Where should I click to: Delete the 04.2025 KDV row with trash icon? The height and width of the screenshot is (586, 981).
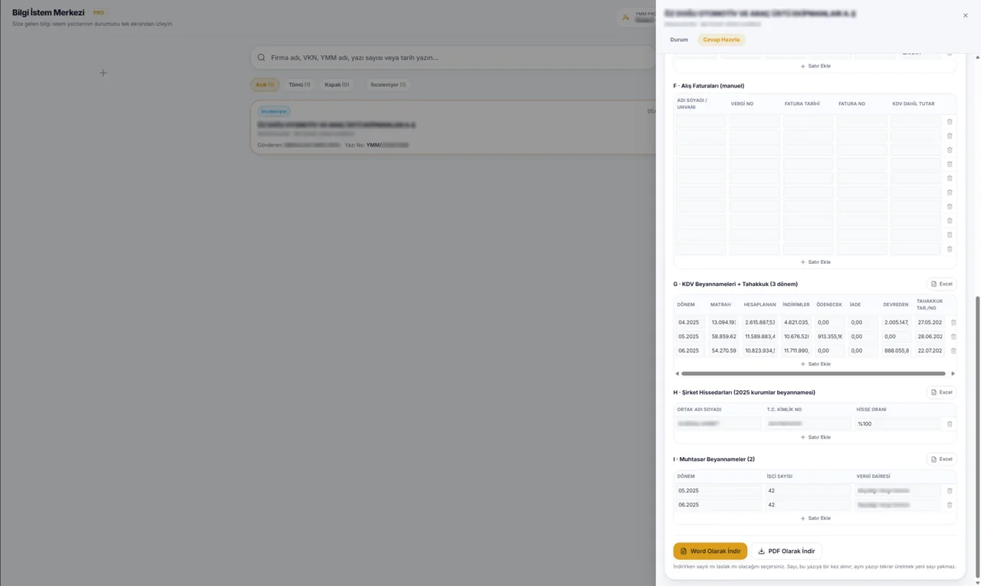953,322
